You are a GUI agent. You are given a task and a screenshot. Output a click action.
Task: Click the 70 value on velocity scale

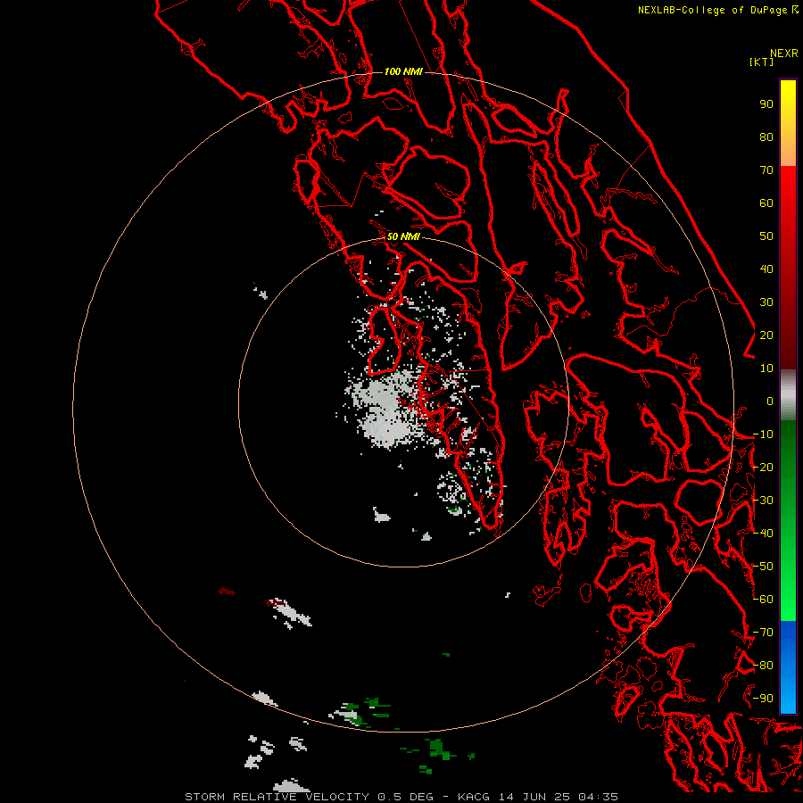(766, 170)
